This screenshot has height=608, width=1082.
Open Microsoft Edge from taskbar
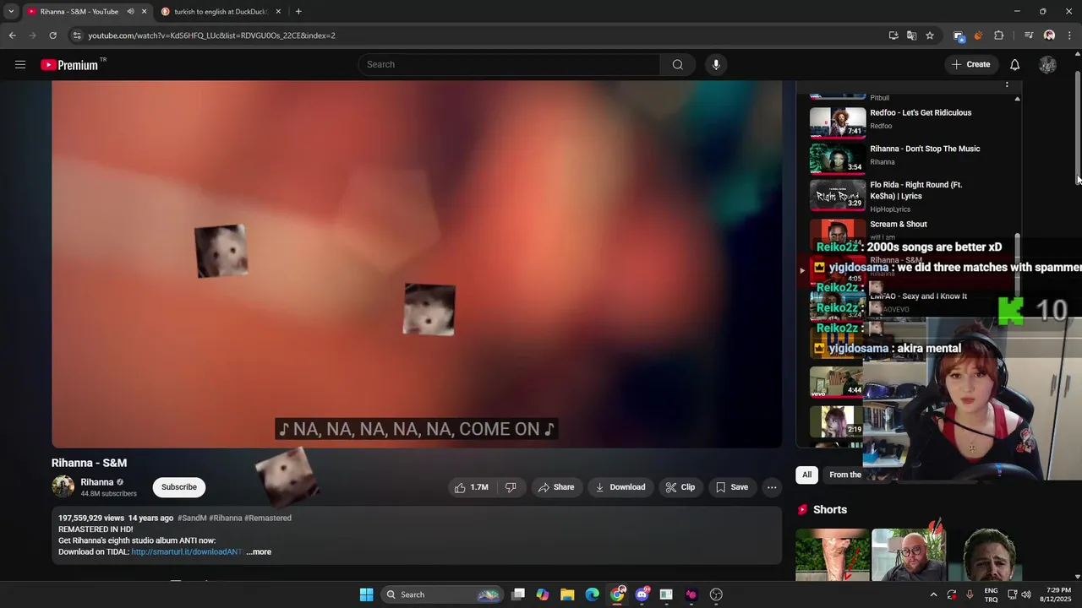593,594
